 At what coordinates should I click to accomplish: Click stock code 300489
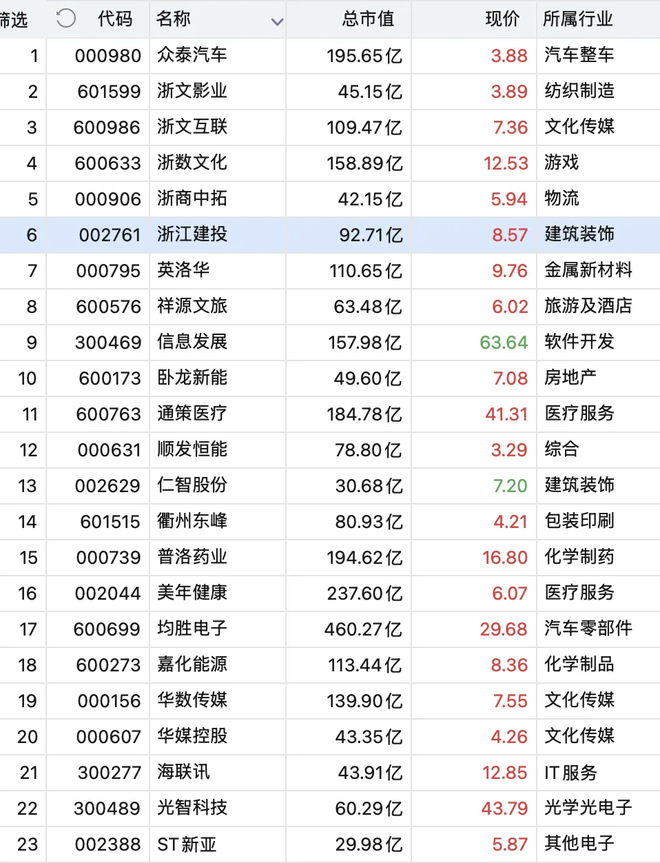(x=107, y=809)
